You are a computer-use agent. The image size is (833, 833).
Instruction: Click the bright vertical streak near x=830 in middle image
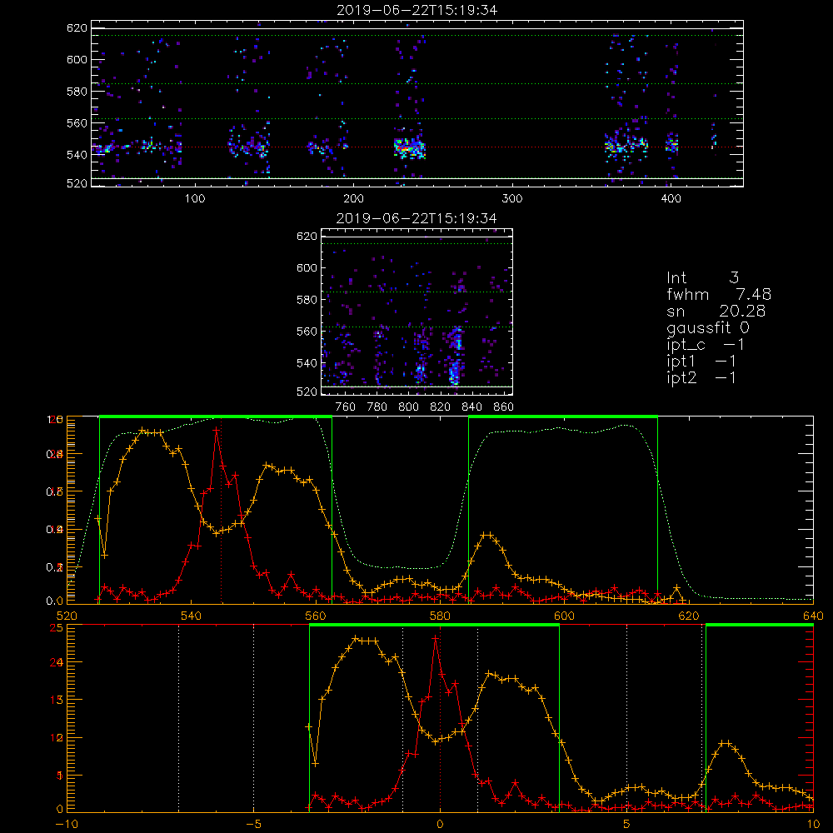(x=455, y=356)
